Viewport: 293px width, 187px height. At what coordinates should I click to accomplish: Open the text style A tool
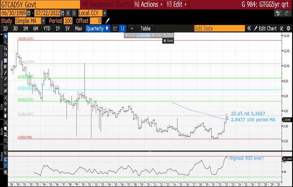[x=5, y=123]
